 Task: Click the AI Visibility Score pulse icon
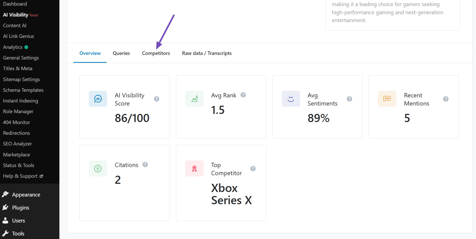(x=98, y=99)
